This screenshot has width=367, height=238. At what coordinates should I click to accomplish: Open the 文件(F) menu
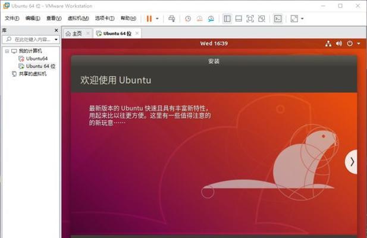pyautogui.click(x=12, y=18)
